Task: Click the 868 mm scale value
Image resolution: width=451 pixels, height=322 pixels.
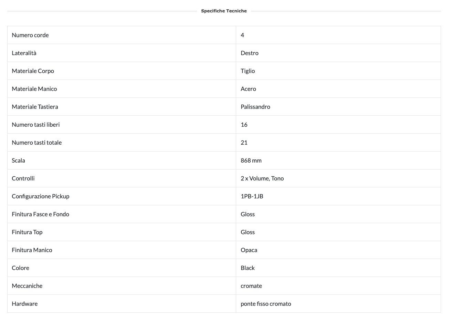Action: tap(251, 160)
